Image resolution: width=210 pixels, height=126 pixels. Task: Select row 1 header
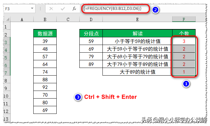point(7,26)
